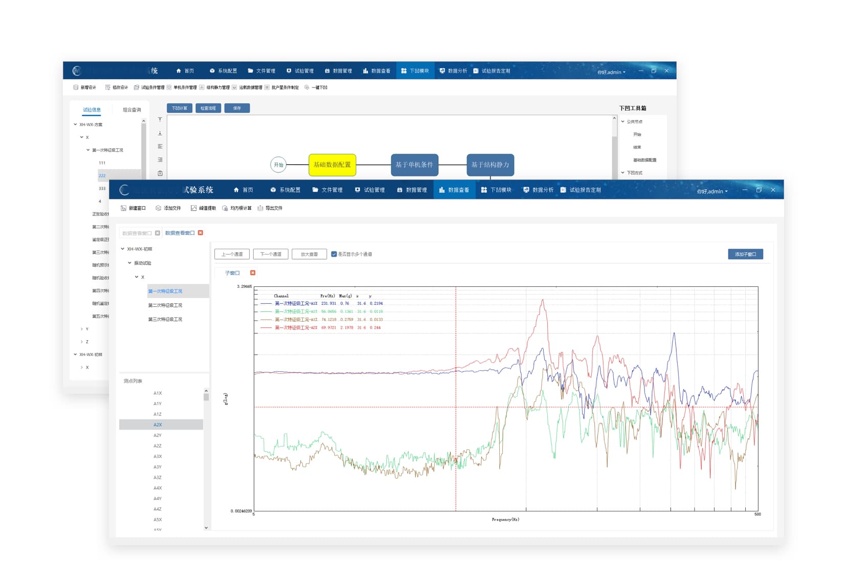Click 下凹计算 button in back window
Viewport: 847px width, 583px height.
(x=180, y=108)
